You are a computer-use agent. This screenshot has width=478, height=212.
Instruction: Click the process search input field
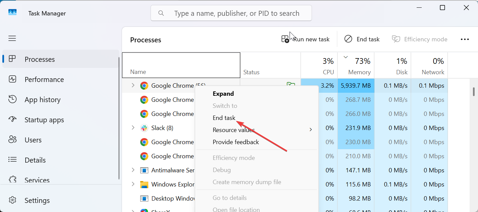click(236, 13)
